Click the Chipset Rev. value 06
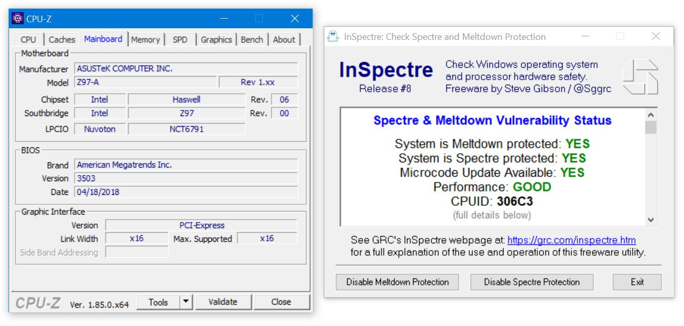Screen dimensions: 684x326 pos(284,99)
